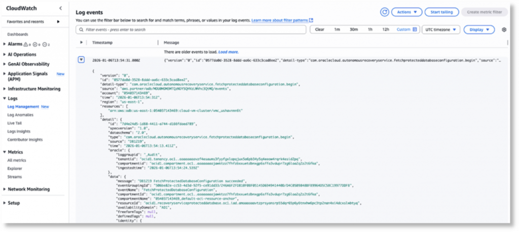Click the OK alarms check-circle icon
This screenshot has height=232, width=519.
click(x=35, y=44)
